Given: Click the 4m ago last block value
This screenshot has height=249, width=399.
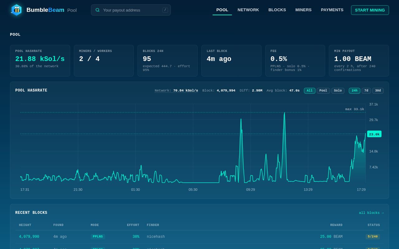Looking at the screenshot, I should point(219,59).
